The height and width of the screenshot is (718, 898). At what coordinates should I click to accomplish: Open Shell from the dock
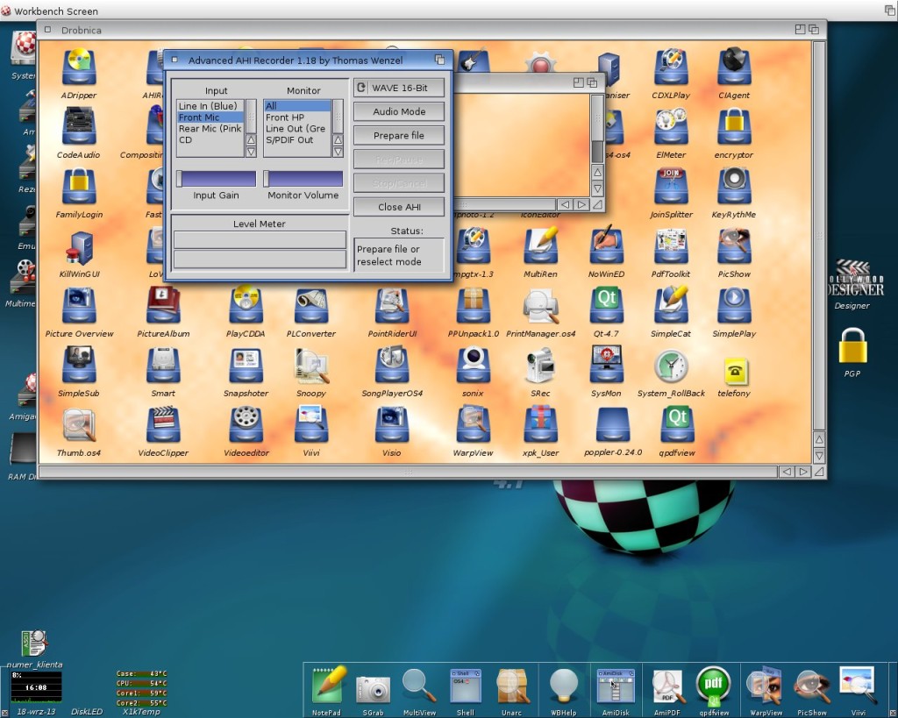click(x=465, y=686)
